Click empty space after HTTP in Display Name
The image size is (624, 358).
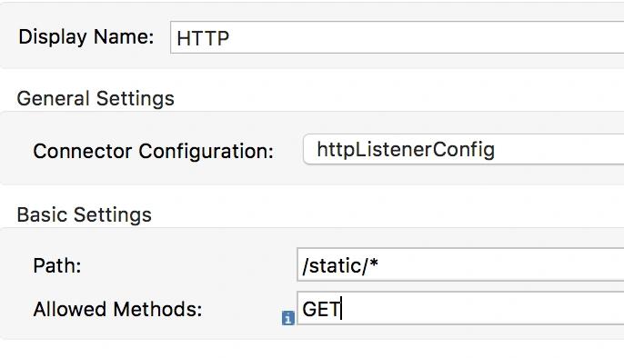[426, 38]
